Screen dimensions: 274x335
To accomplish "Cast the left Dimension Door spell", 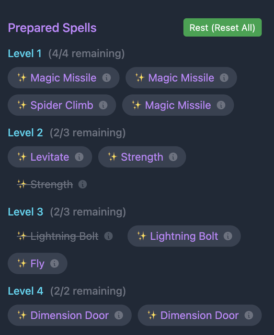I will [70, 315].
